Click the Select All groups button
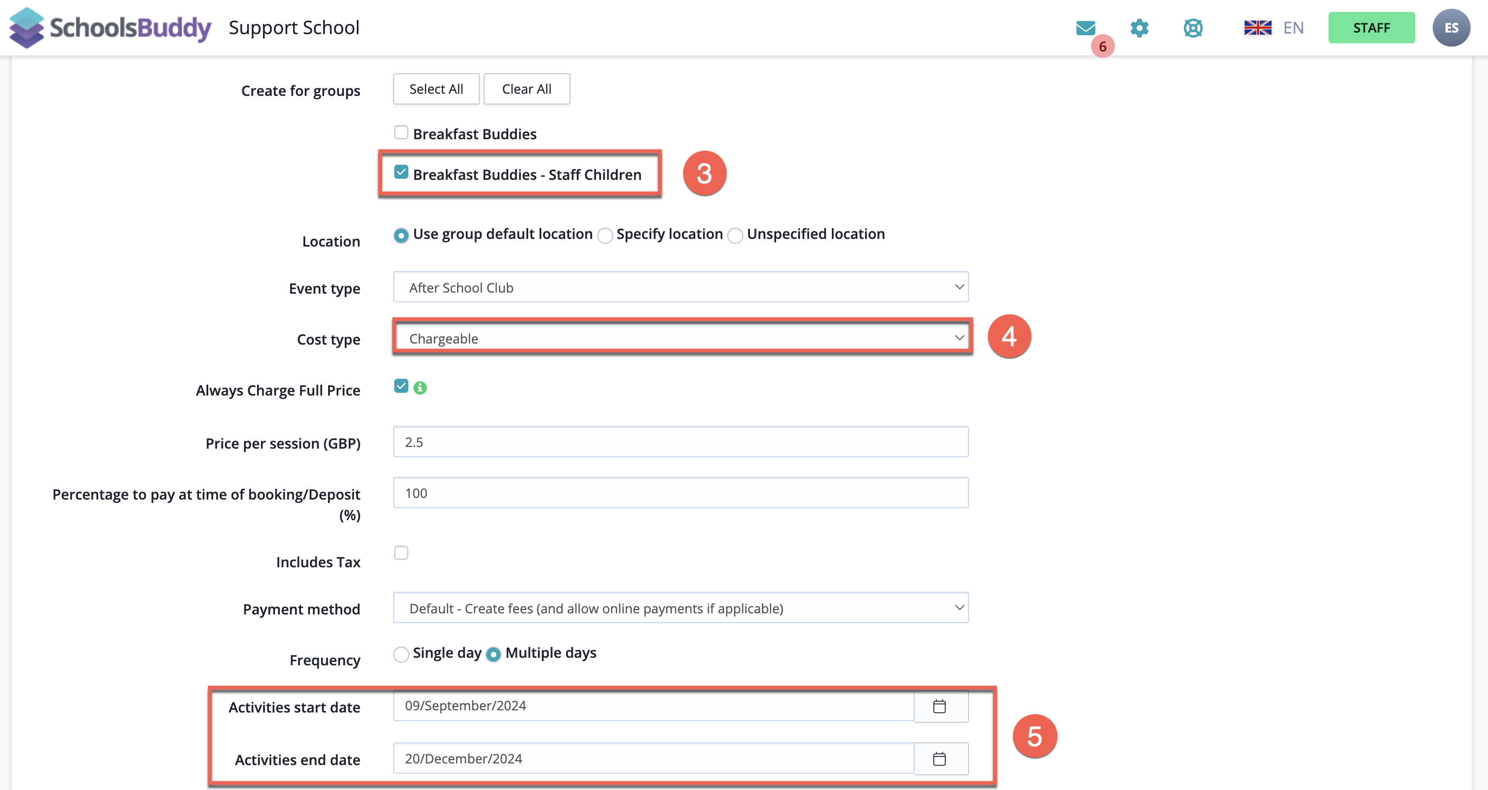 (436, 89)
